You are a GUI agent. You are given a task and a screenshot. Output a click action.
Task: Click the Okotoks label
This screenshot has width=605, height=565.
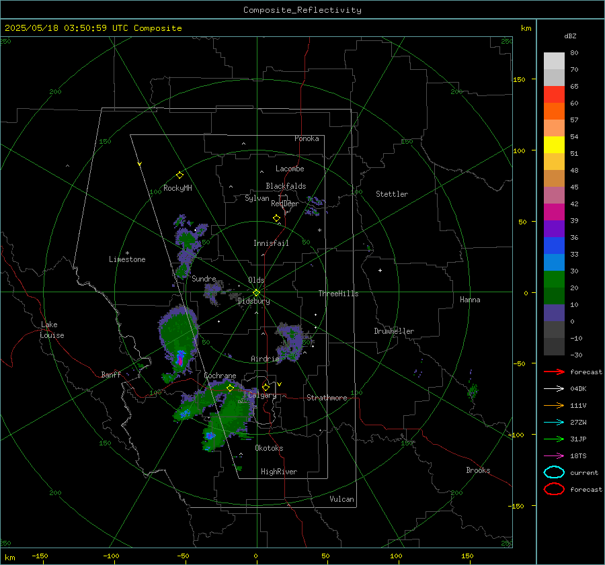click(269, 448)
